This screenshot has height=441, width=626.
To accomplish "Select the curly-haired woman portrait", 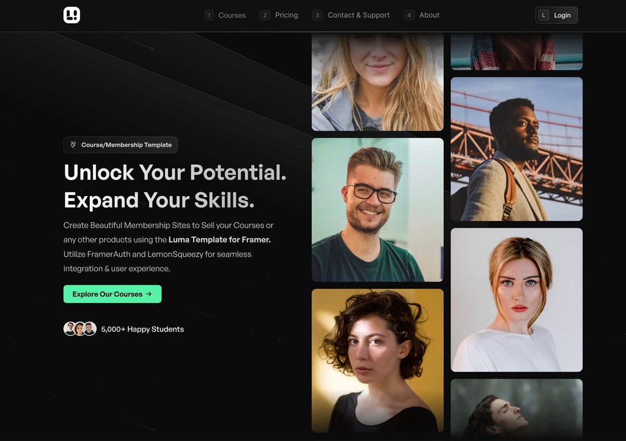I will point(378,361).
